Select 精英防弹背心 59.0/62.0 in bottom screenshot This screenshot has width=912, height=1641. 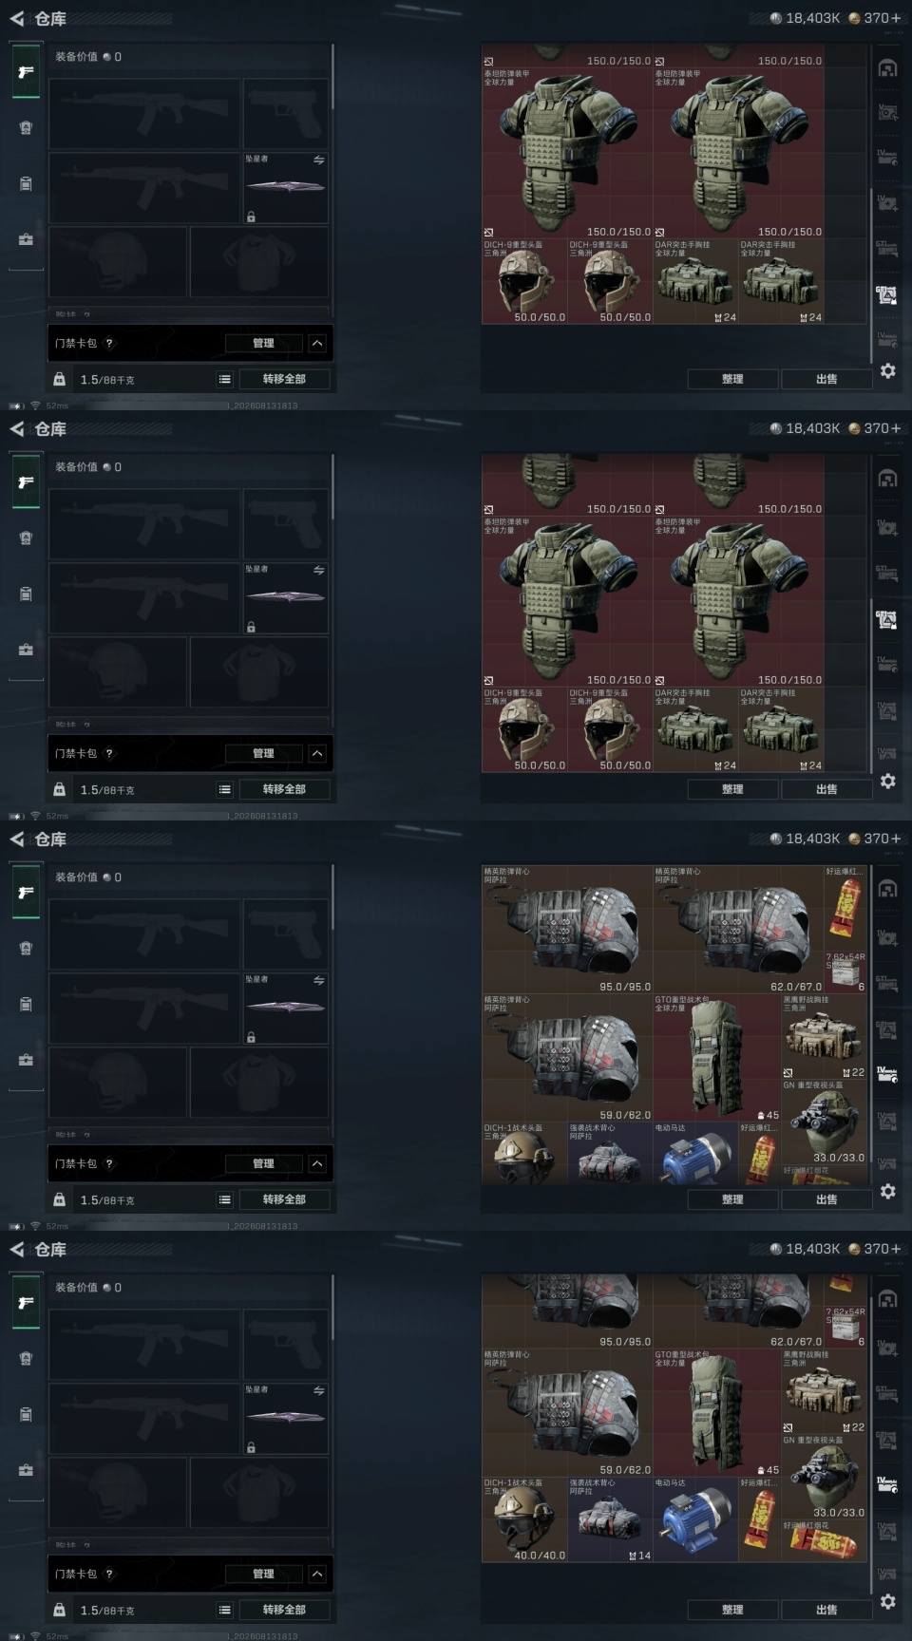(566, 1413)
